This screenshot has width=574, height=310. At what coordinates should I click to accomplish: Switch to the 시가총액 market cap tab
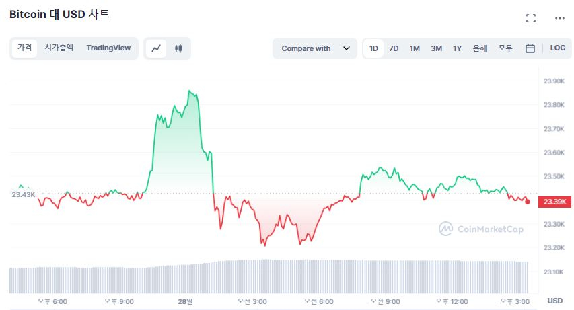[59, 48]
